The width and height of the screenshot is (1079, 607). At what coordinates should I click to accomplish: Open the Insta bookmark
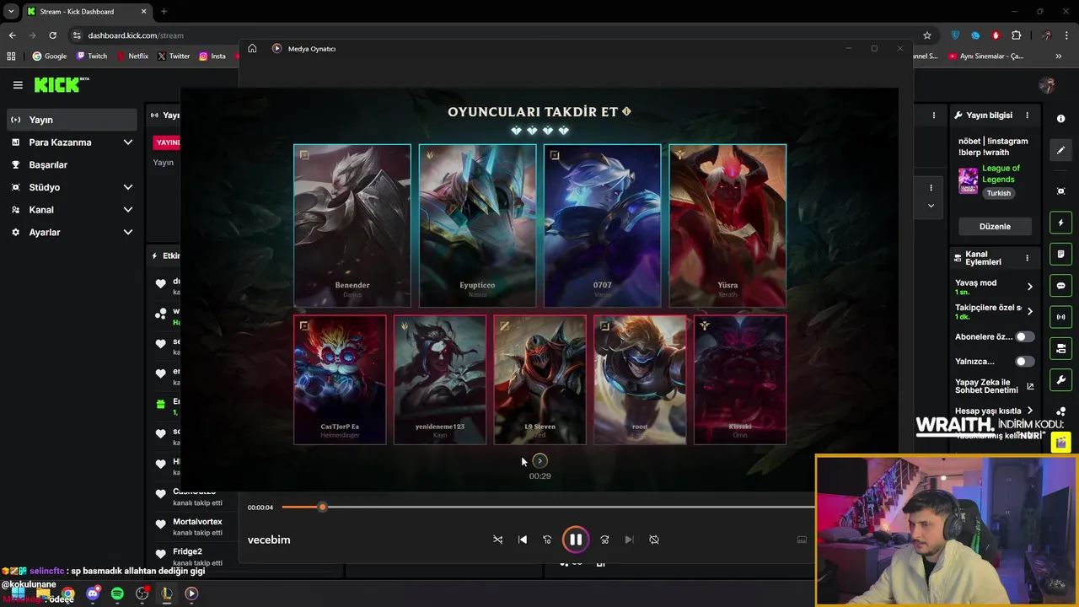point(212,56)
